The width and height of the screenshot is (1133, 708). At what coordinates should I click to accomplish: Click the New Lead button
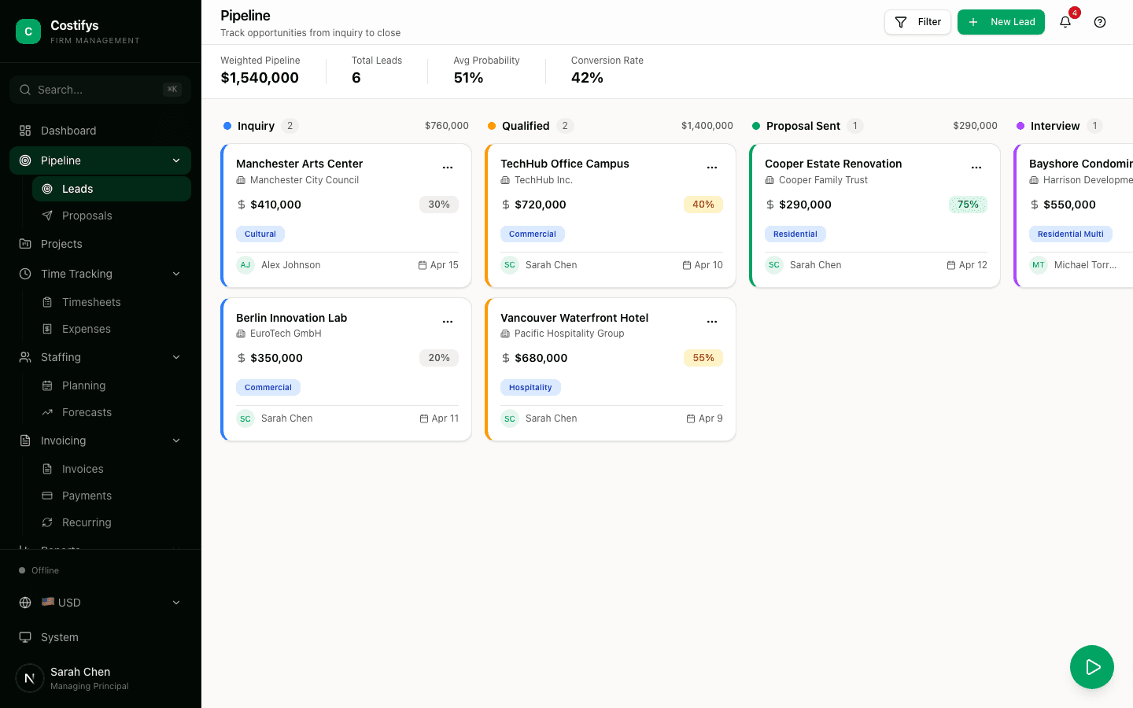1001,22
